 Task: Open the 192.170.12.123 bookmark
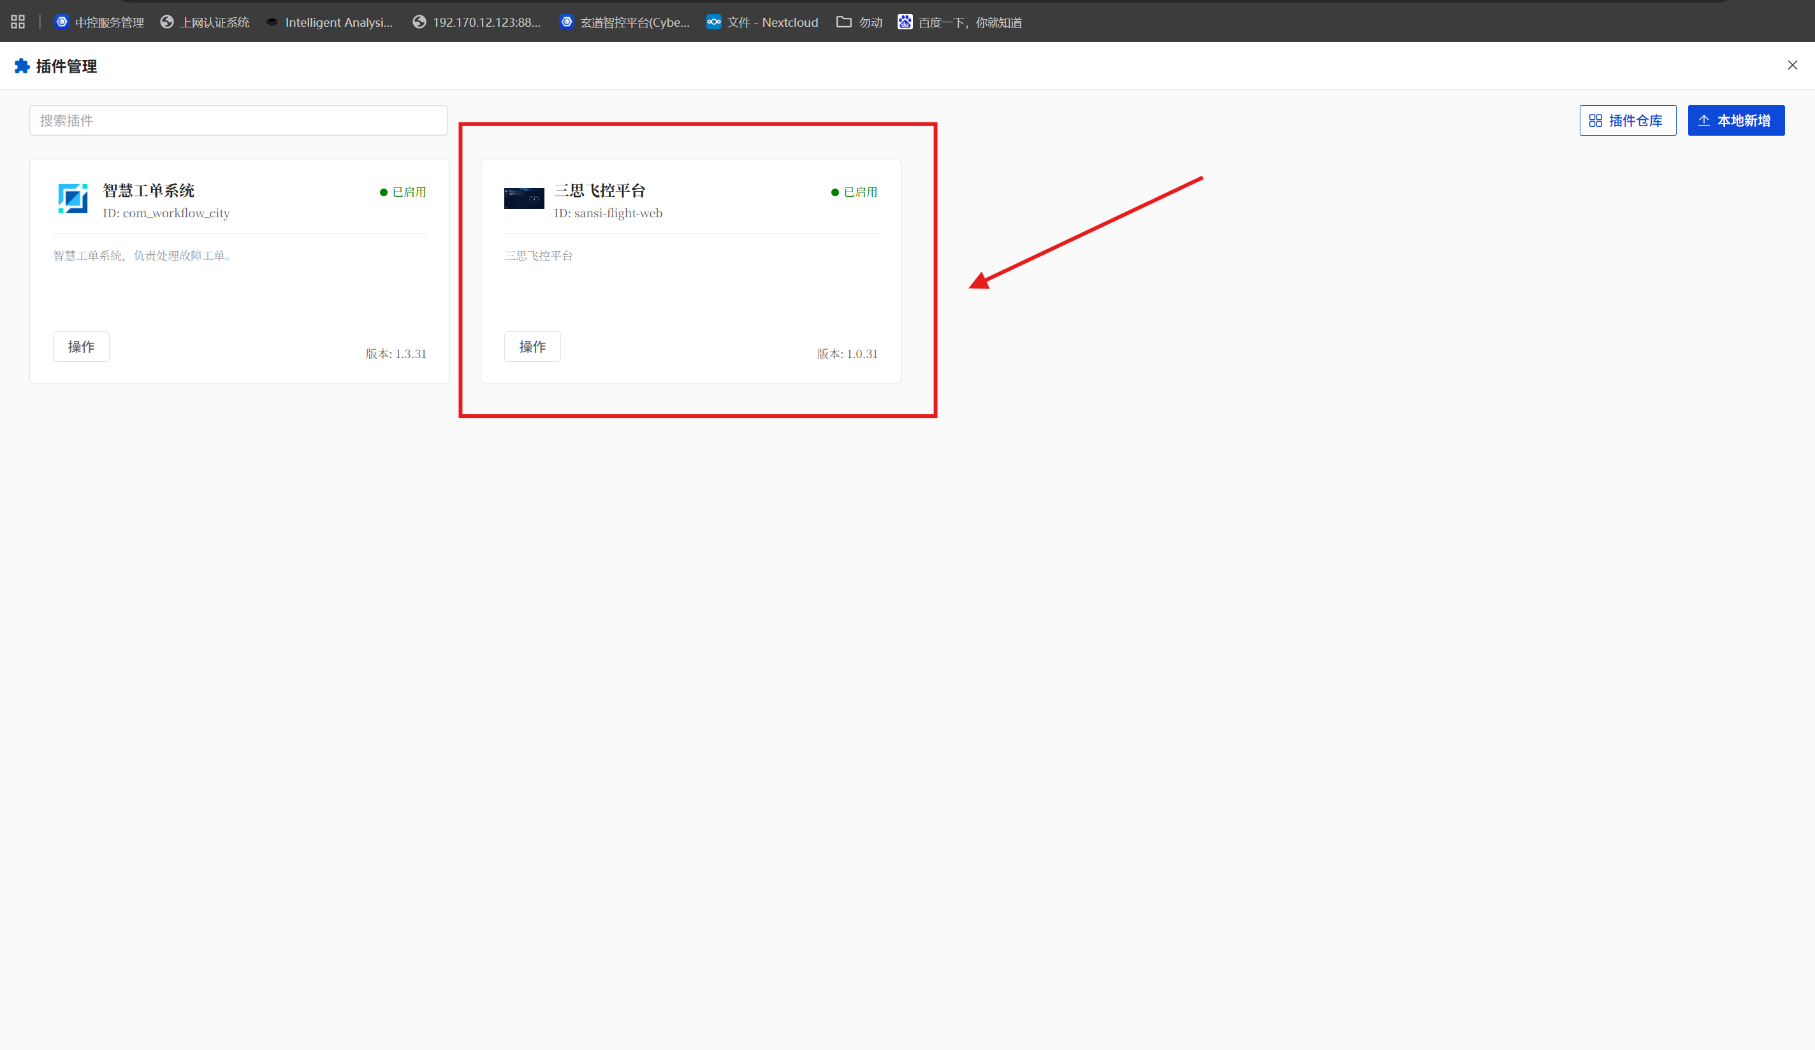pos(477,22)
